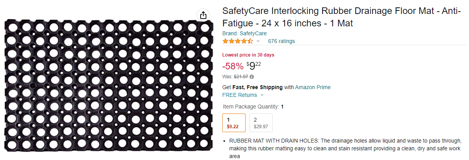Click the info icon next to Was price
This screenshot has height=160, width=469.
point(252,77)
